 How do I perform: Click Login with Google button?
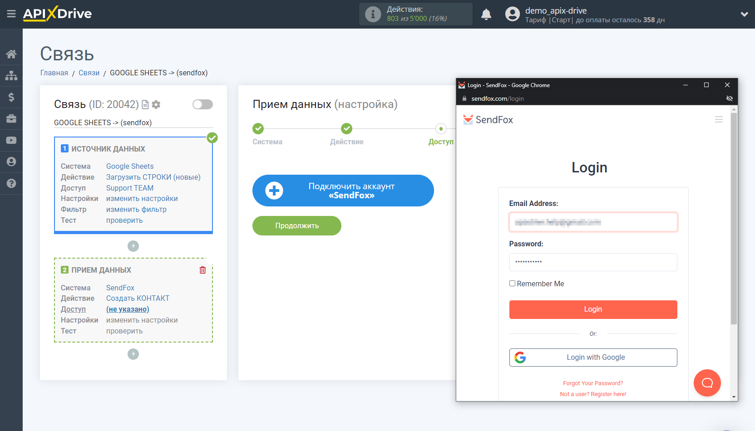(593, 358)
